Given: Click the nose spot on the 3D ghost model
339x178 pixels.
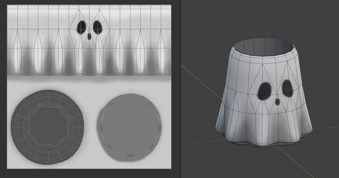Looking at the screenshot, I should click(x=277, y=102).
